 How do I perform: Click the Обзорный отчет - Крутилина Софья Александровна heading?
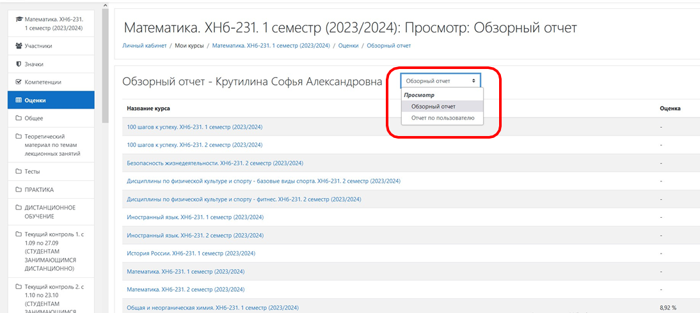(252, 82)
